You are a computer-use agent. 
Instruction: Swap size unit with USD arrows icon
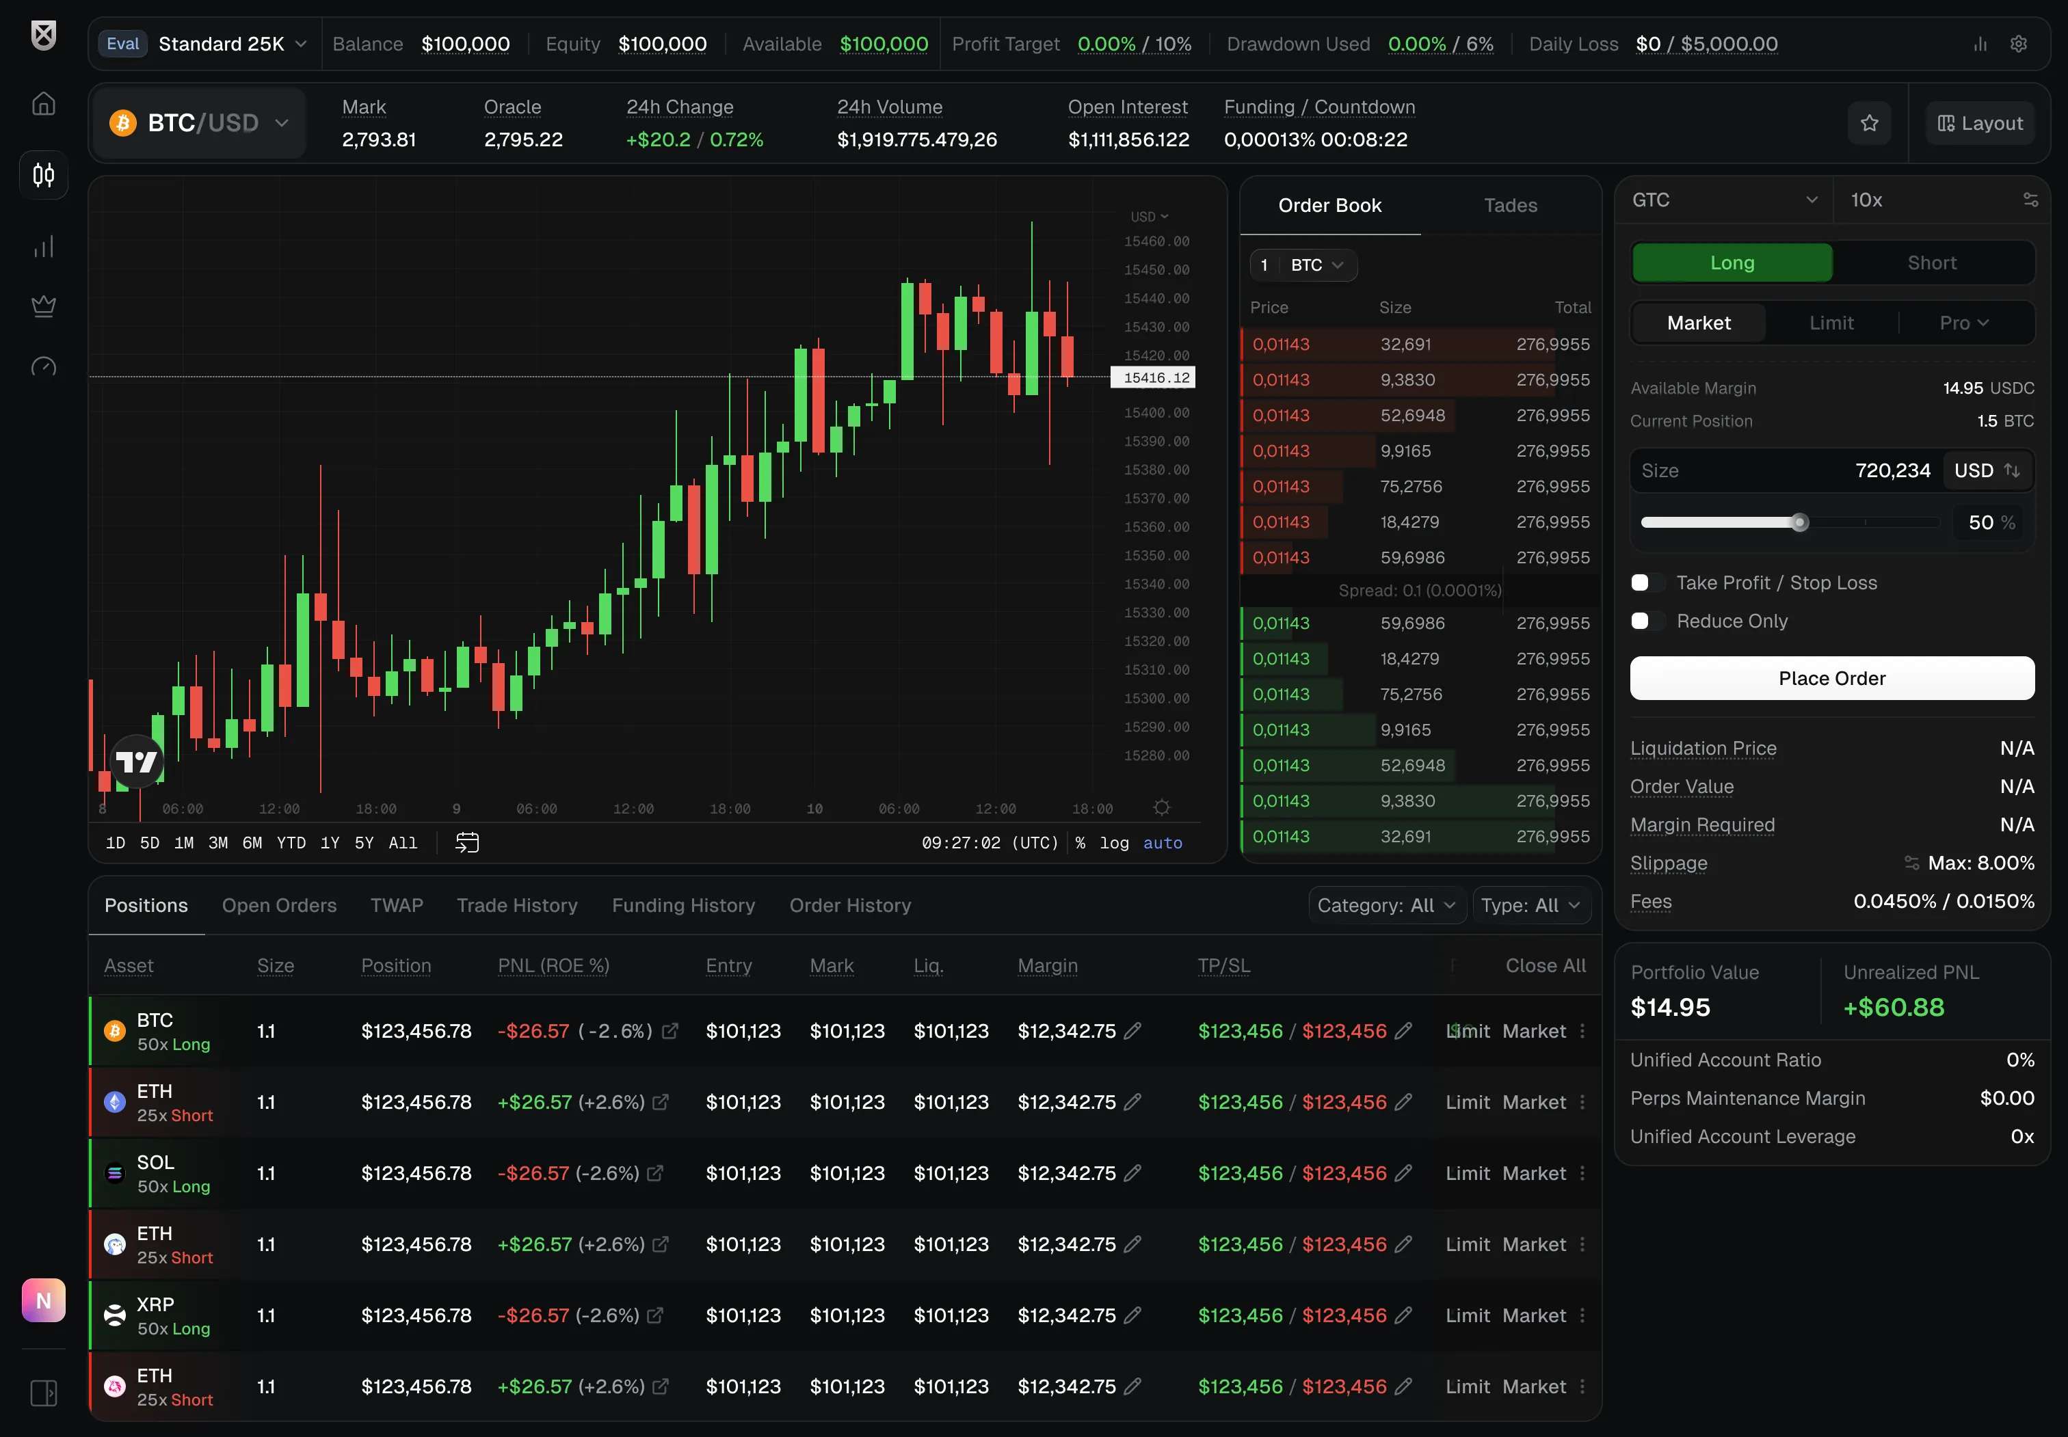(2011, 471)
